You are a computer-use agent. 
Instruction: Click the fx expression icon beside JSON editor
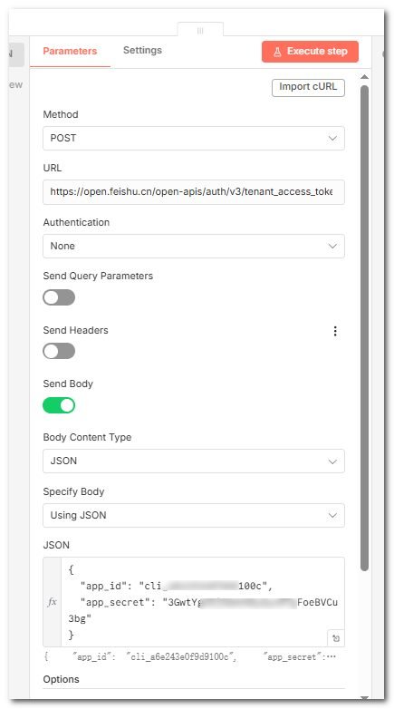53,602
